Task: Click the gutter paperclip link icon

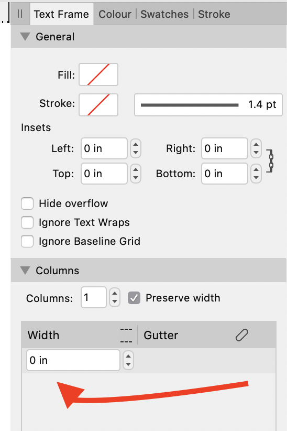Action: click(242, 335)
